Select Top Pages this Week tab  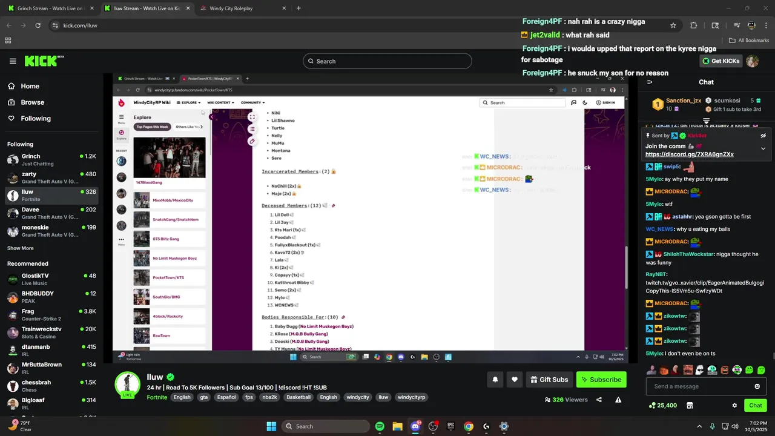153,127
